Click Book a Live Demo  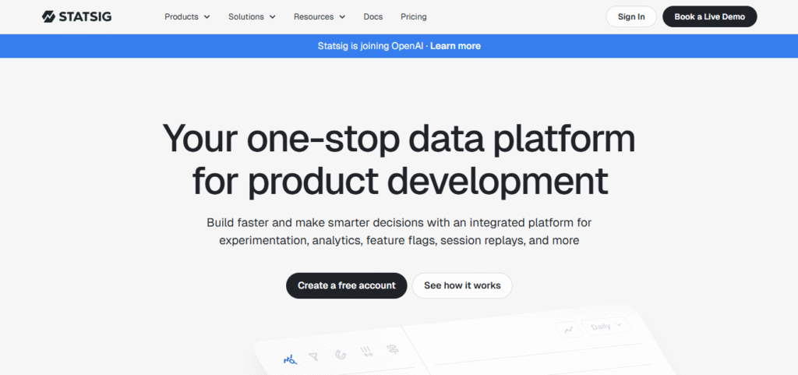coord(709,17)
